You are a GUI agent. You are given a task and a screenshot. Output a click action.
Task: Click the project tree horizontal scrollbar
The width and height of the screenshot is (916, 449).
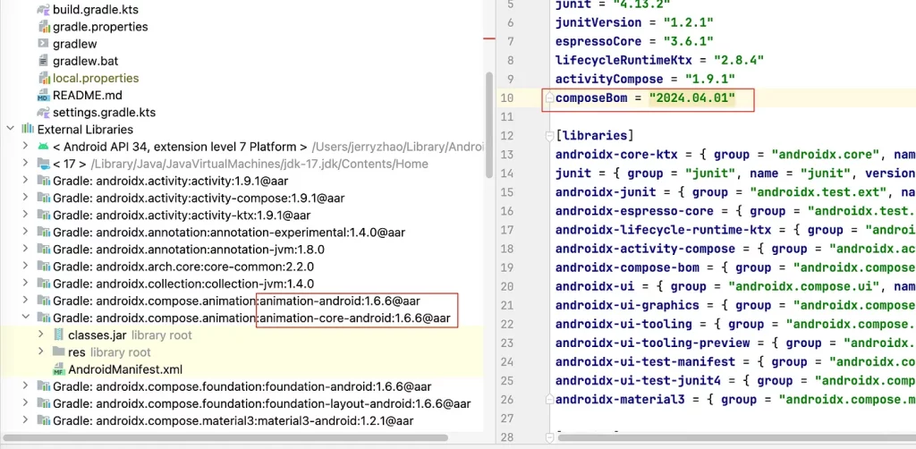(224, 437)
